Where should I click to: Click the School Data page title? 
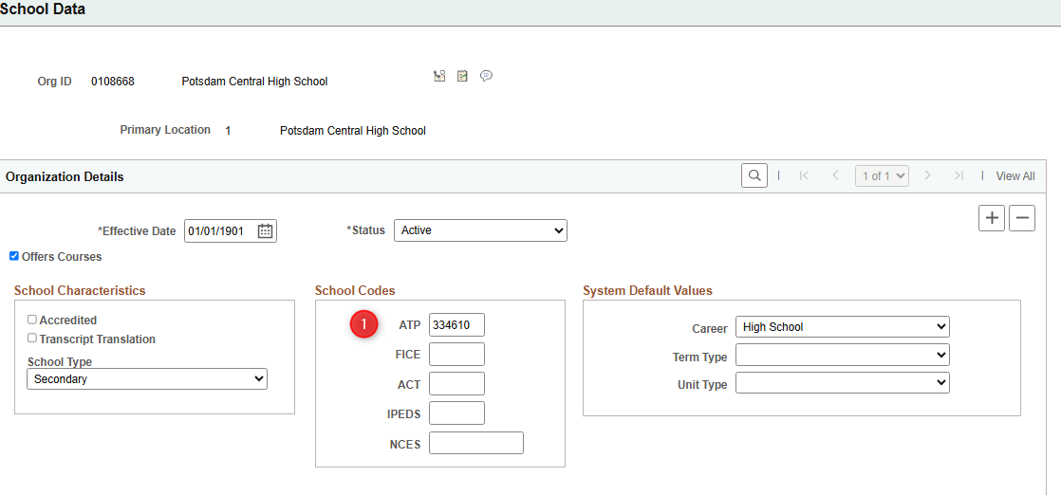click(43, 9)
